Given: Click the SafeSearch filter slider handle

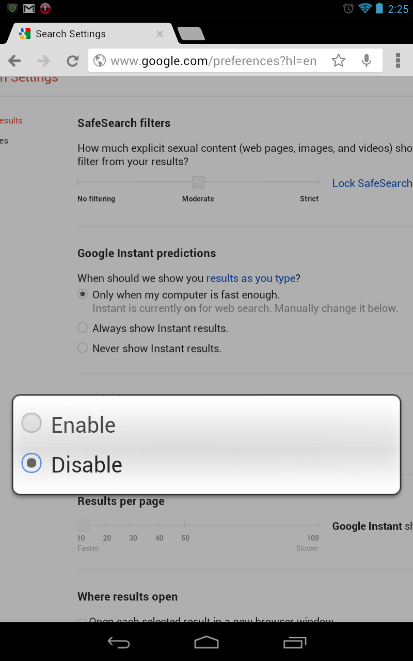Looking at the screenshot, I should pyautogui.click(x=198, y=182).
